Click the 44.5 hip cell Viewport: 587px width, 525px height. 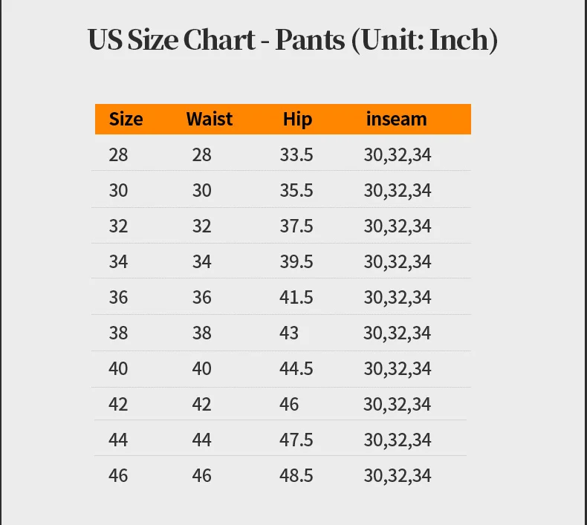click(x=296, y=369)
